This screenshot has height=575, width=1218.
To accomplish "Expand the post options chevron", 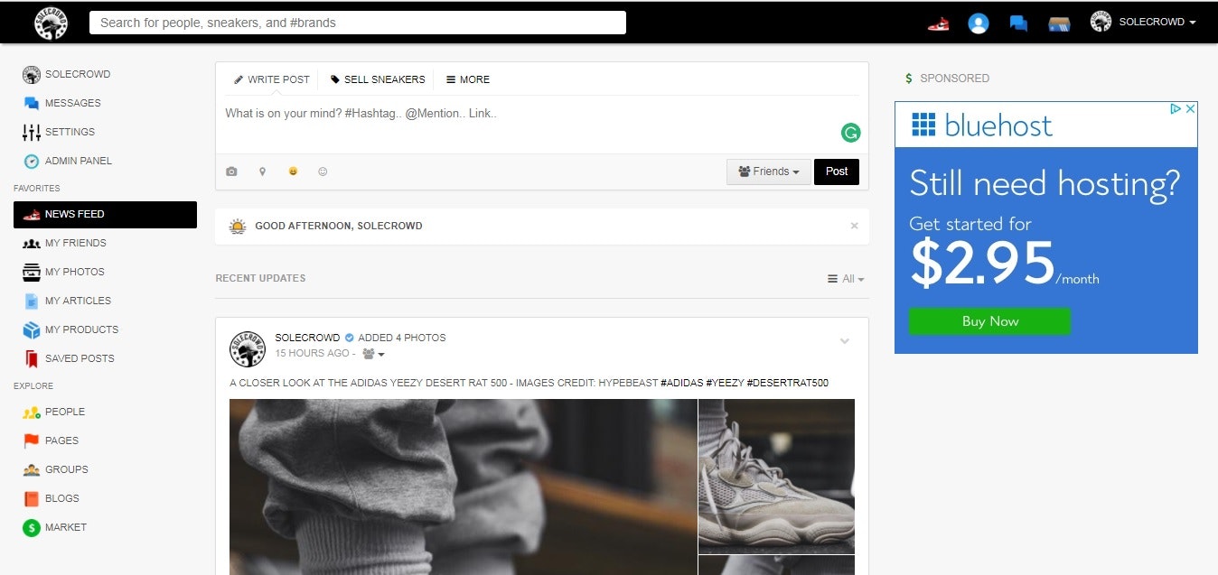I will pyautogui.click(x=845, y=341).
